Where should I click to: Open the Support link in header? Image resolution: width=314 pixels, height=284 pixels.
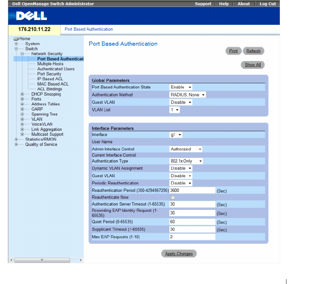[203, 4]
